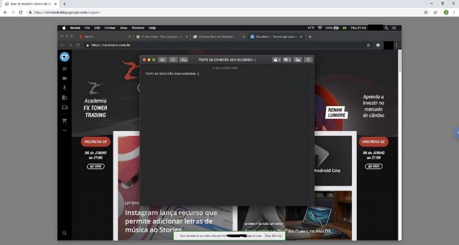Open the remote Chrome three-dot menu

pyautogui.click(x=396, y=45)
